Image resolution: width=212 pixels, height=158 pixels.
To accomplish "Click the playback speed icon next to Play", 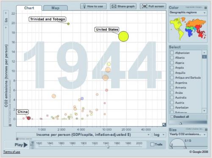I will click(x=32, y=145).
